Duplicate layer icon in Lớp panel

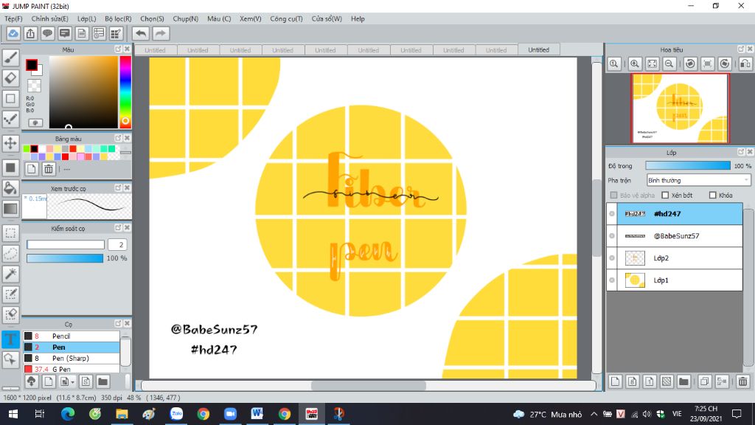[704, 381]
